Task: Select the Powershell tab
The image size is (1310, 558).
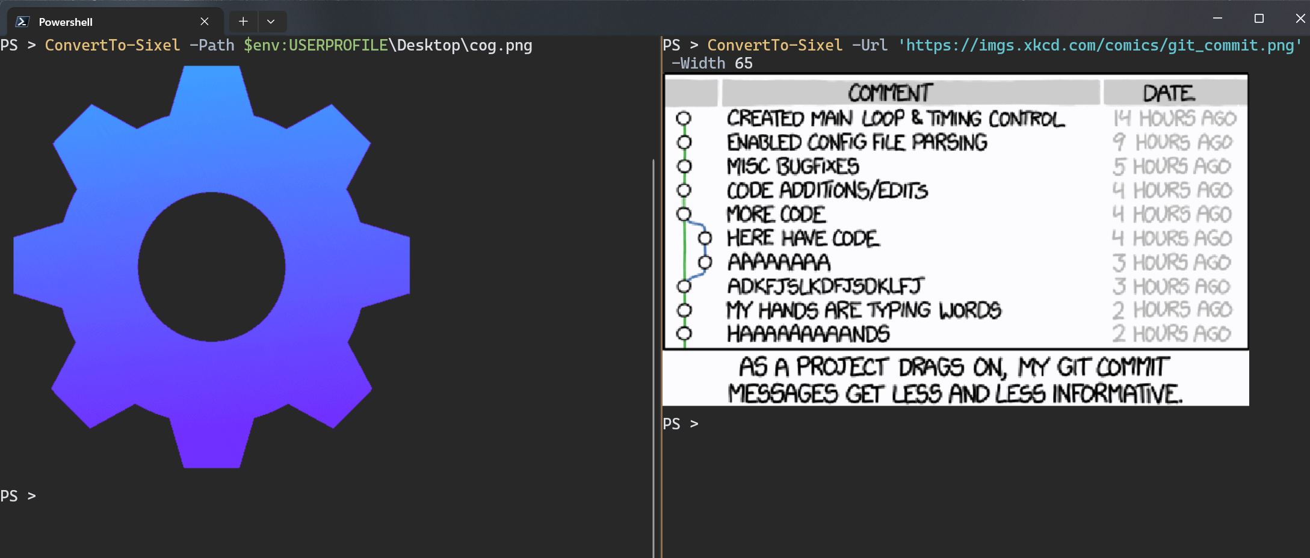Action: [114, 22]
